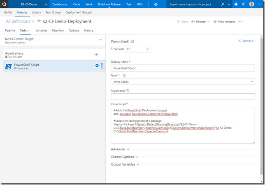Viewport: 265px width, 185px height.
Task: Select the K2-CI-Demo-Target deployment process
Action: [x=53, y=40]
